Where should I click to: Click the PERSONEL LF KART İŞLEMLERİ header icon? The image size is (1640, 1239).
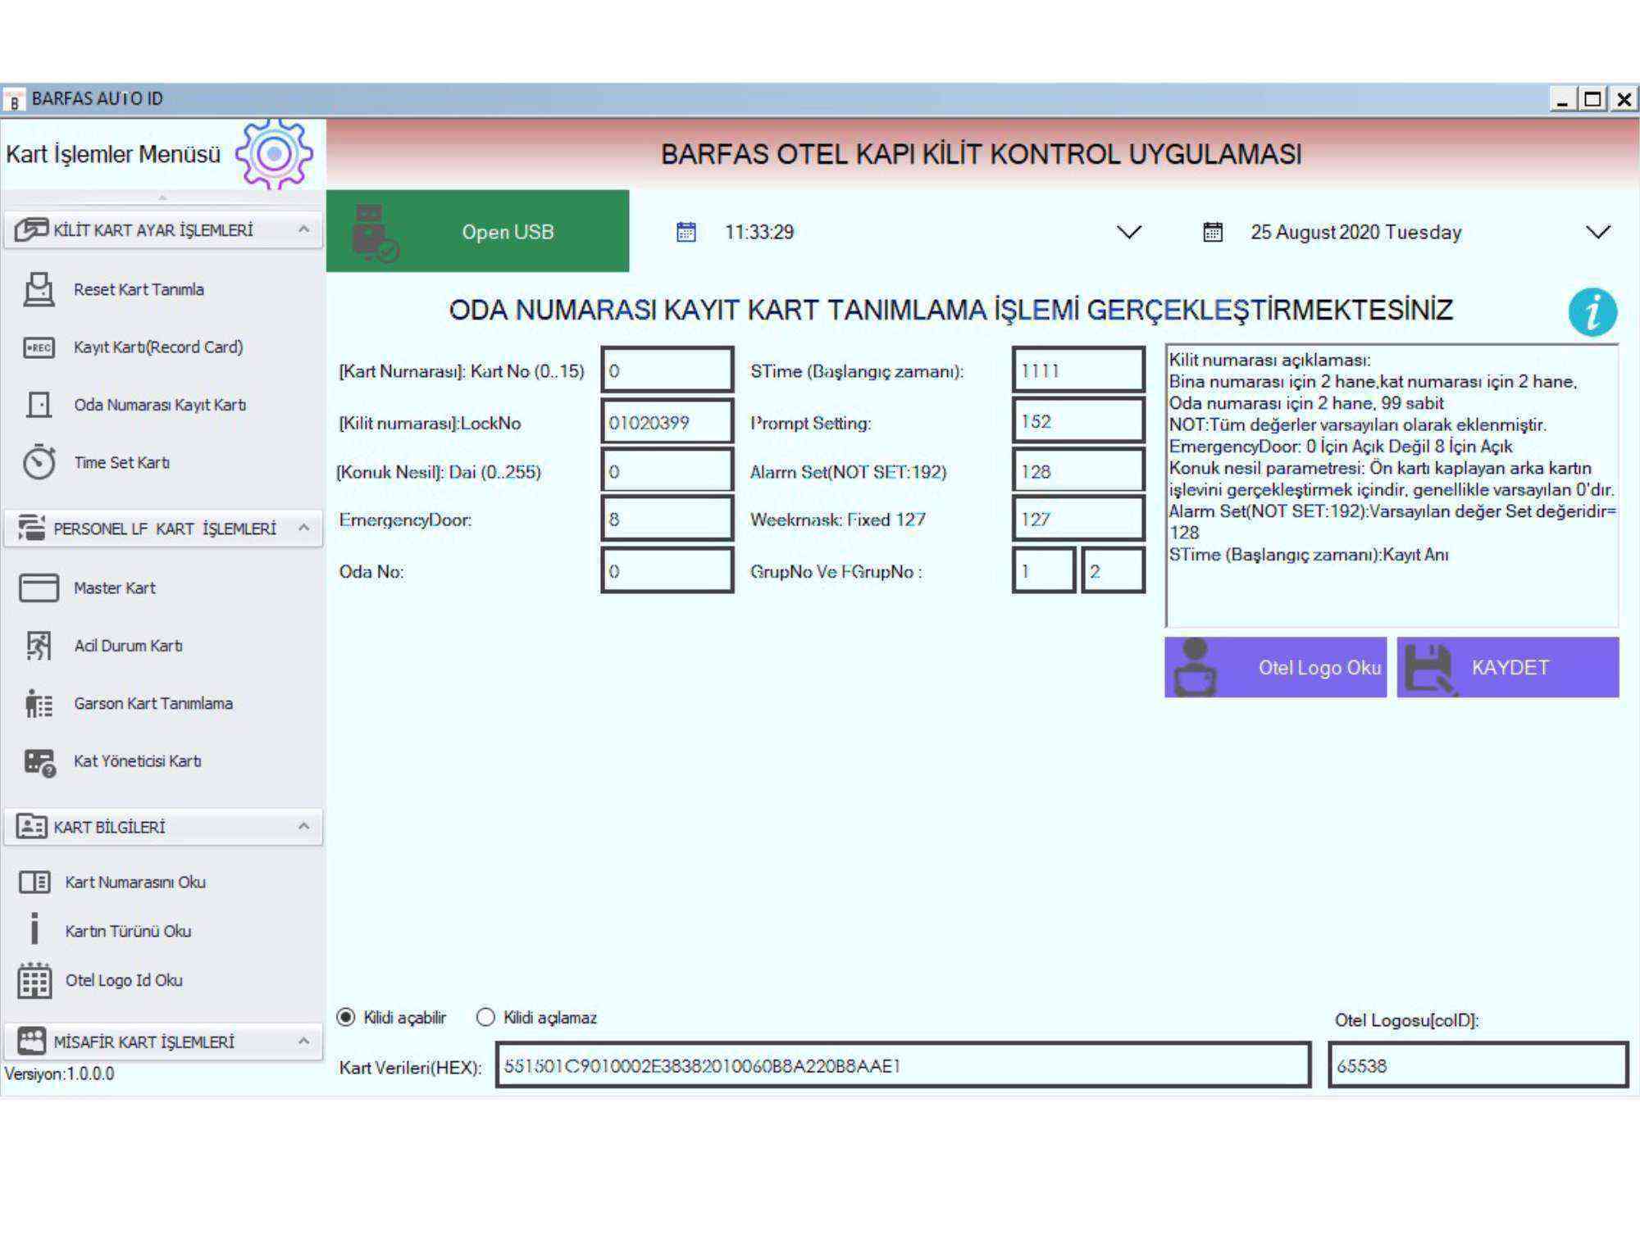coord(31,528)
